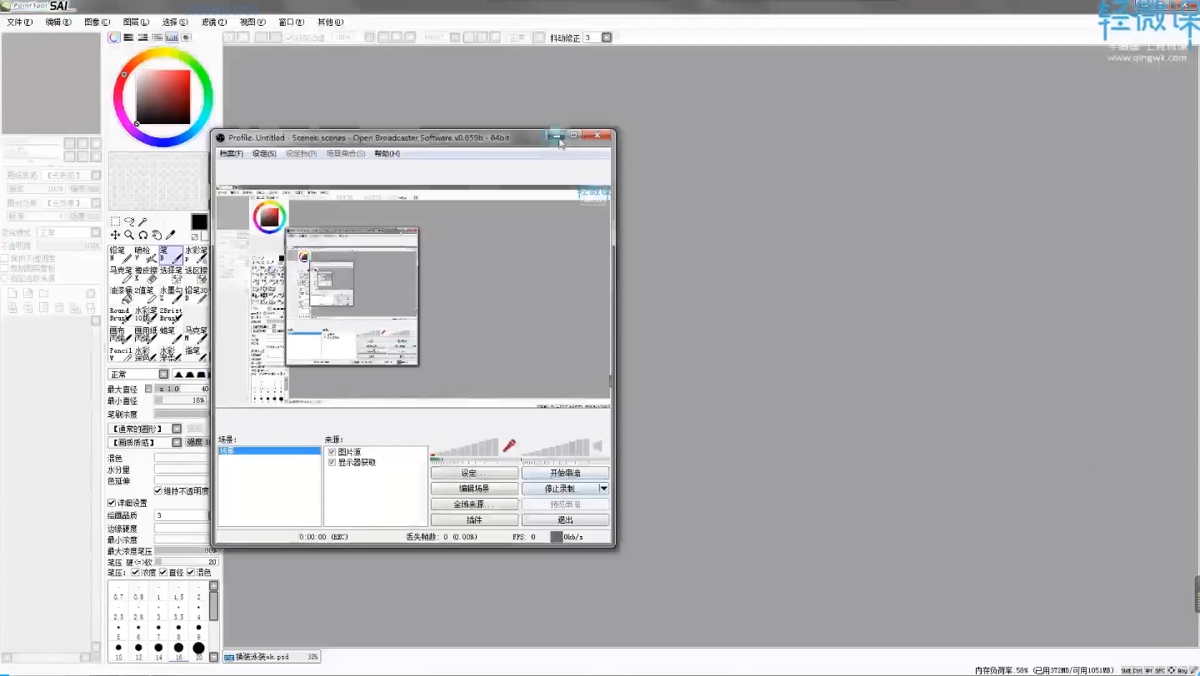
Task: Click the OBS desktop speaker icon
Action: point(597,446)
